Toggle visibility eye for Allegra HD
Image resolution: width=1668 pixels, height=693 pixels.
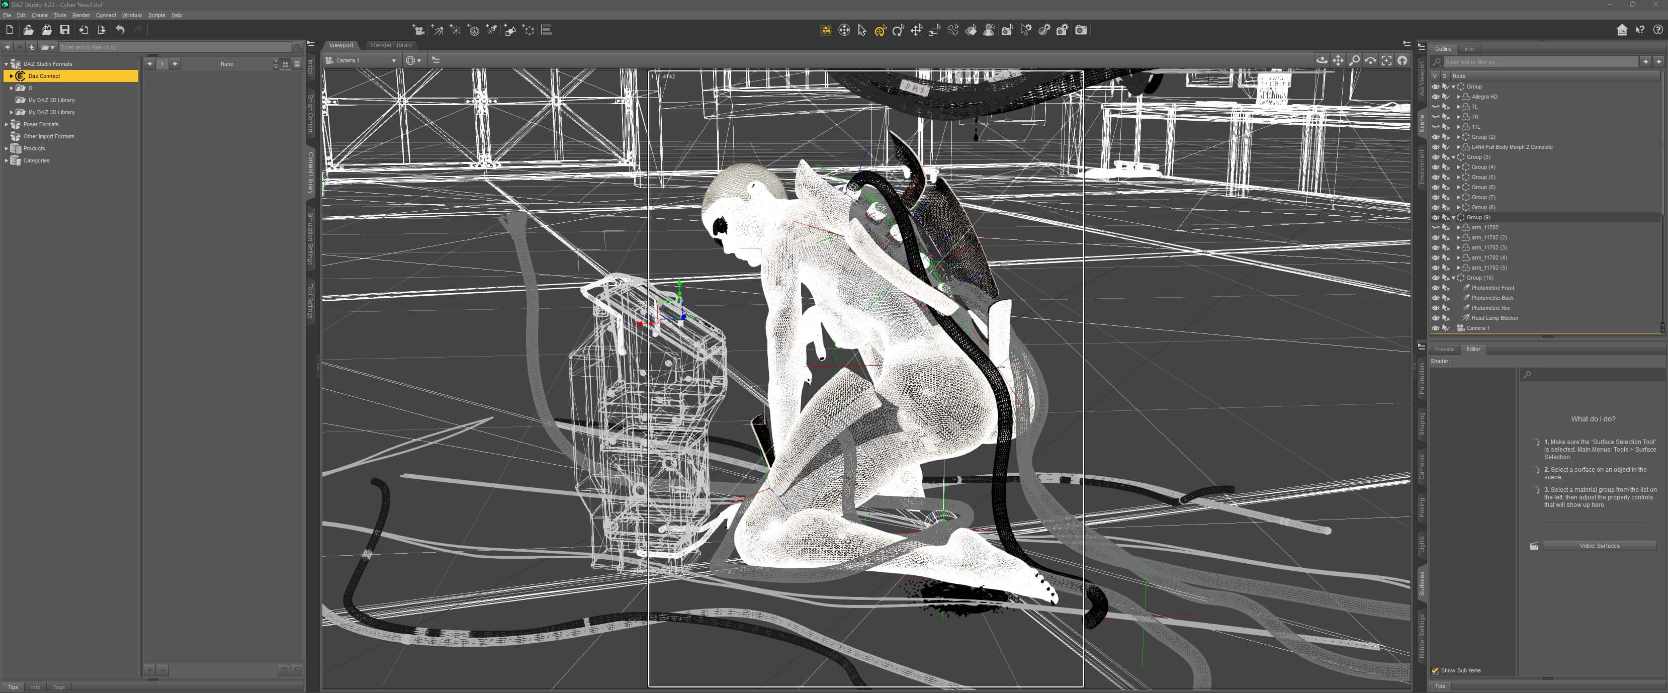[1435, 97]
